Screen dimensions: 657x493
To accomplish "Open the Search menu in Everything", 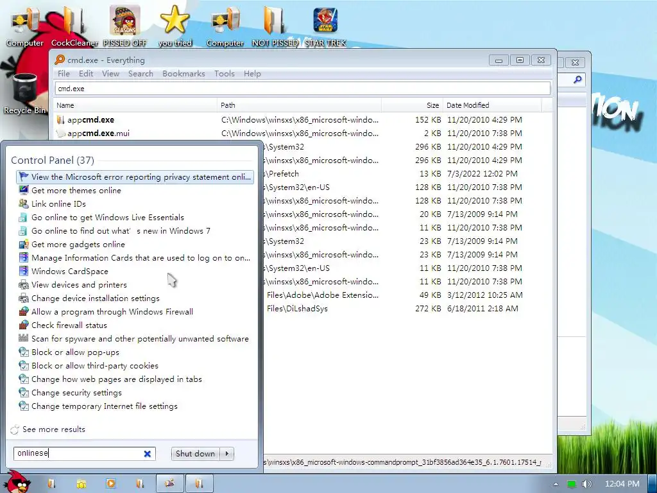I will (141, 73).
